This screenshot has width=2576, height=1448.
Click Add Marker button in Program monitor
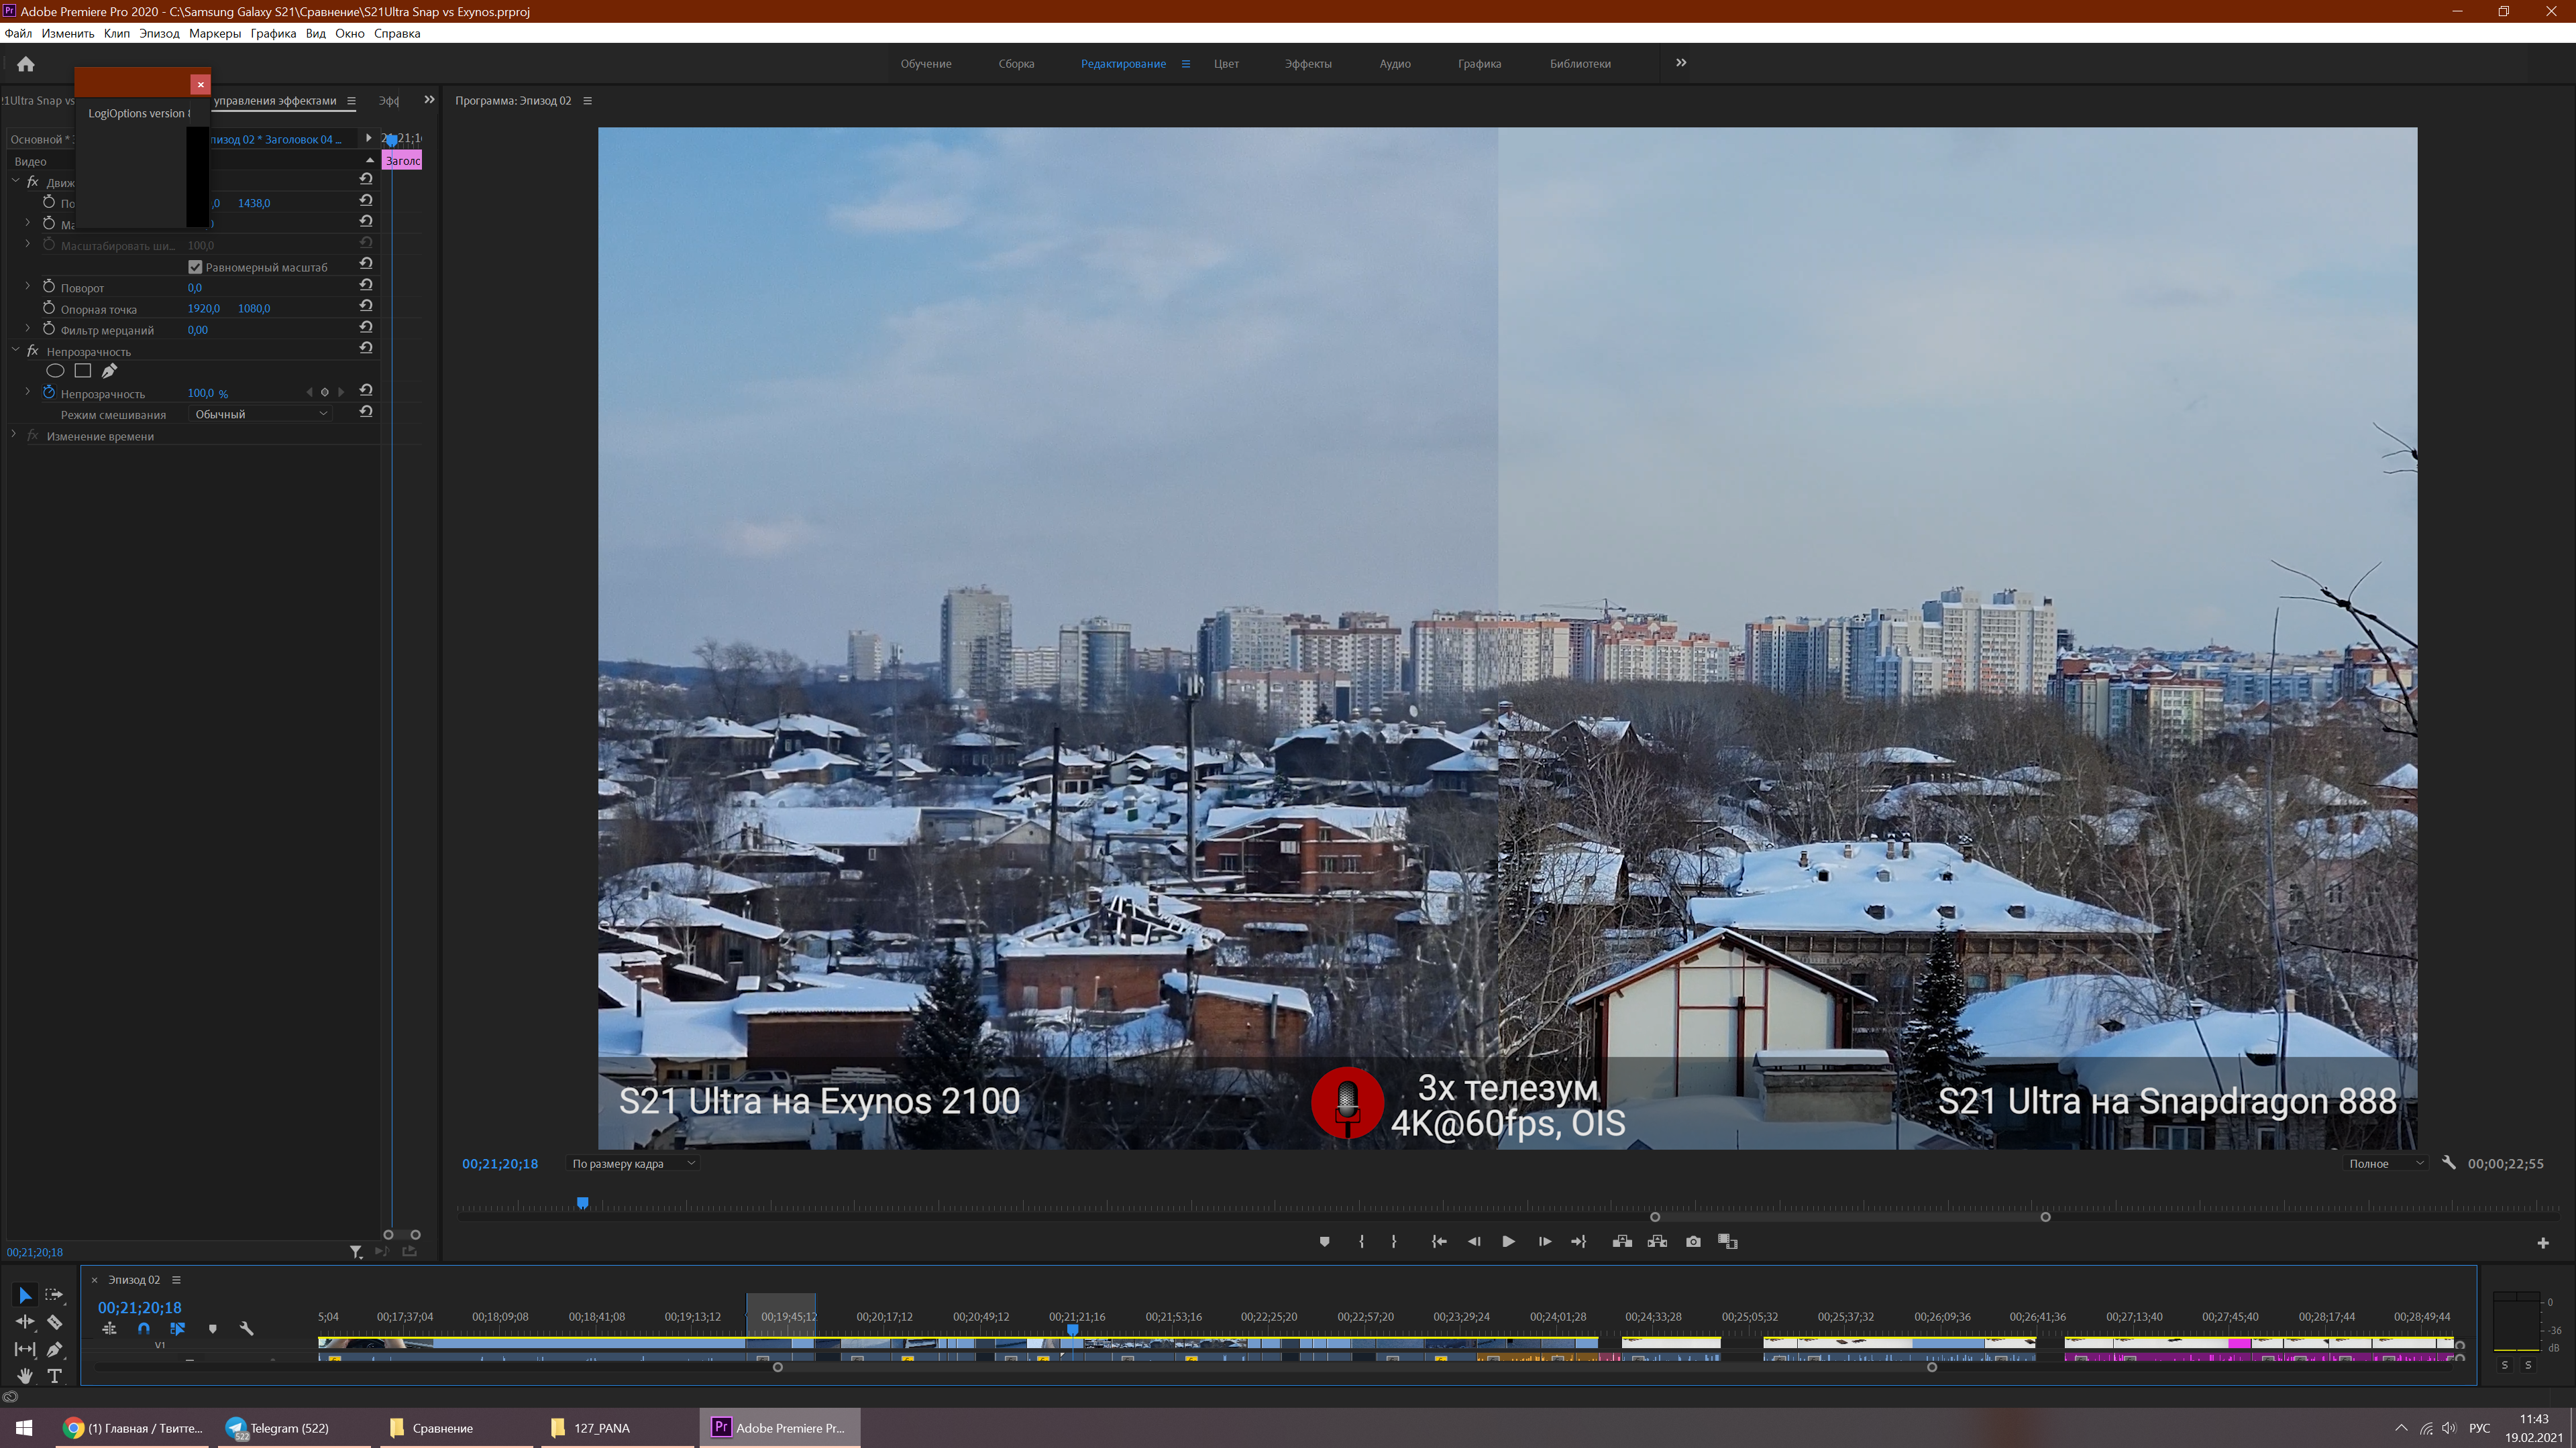pyautogui.click(x=1324, y=1241)
